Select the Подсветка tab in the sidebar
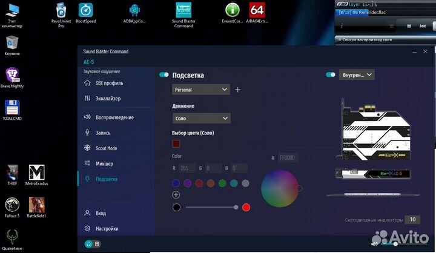 click(x=106, y=179)
